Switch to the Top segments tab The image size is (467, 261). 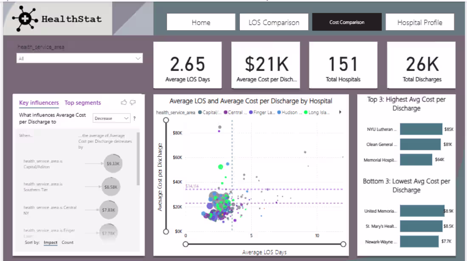pos(82,102)
